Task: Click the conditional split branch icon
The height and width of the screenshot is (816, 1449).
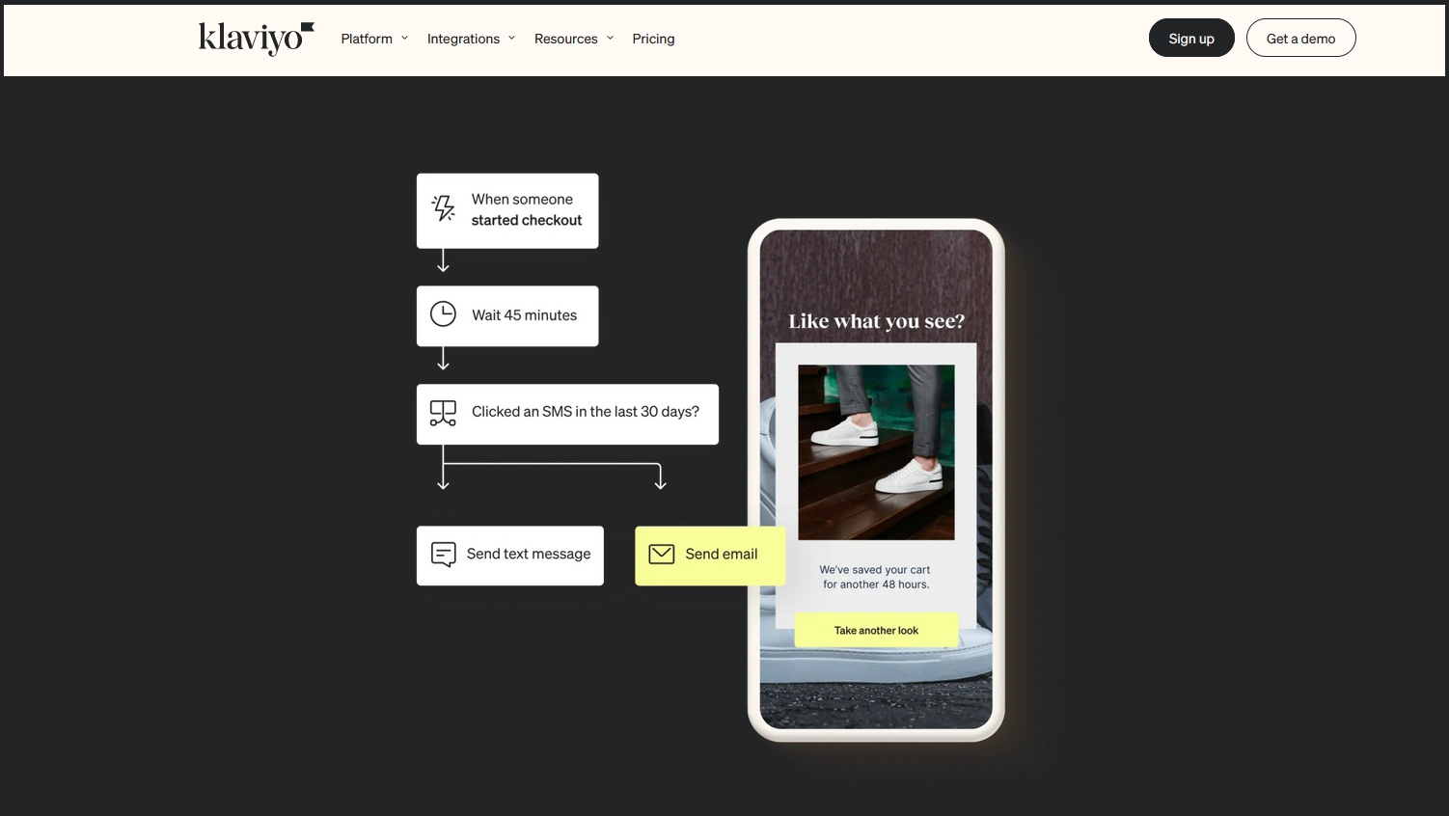Action: [443, 413]
